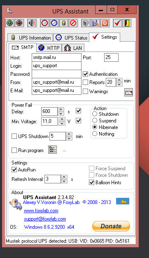Image resolution: width=149 pixels, height=258 pixels.
Task: Decrease the Min. Voltage stepper
Action: click(62, 123)
